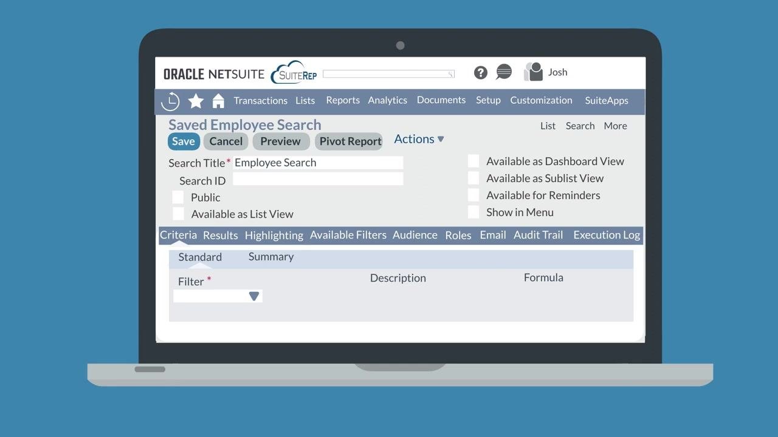Toggle Available as Sublist View checkbox
The width and height of the screenshot is (778, 437).
[473, 178]
